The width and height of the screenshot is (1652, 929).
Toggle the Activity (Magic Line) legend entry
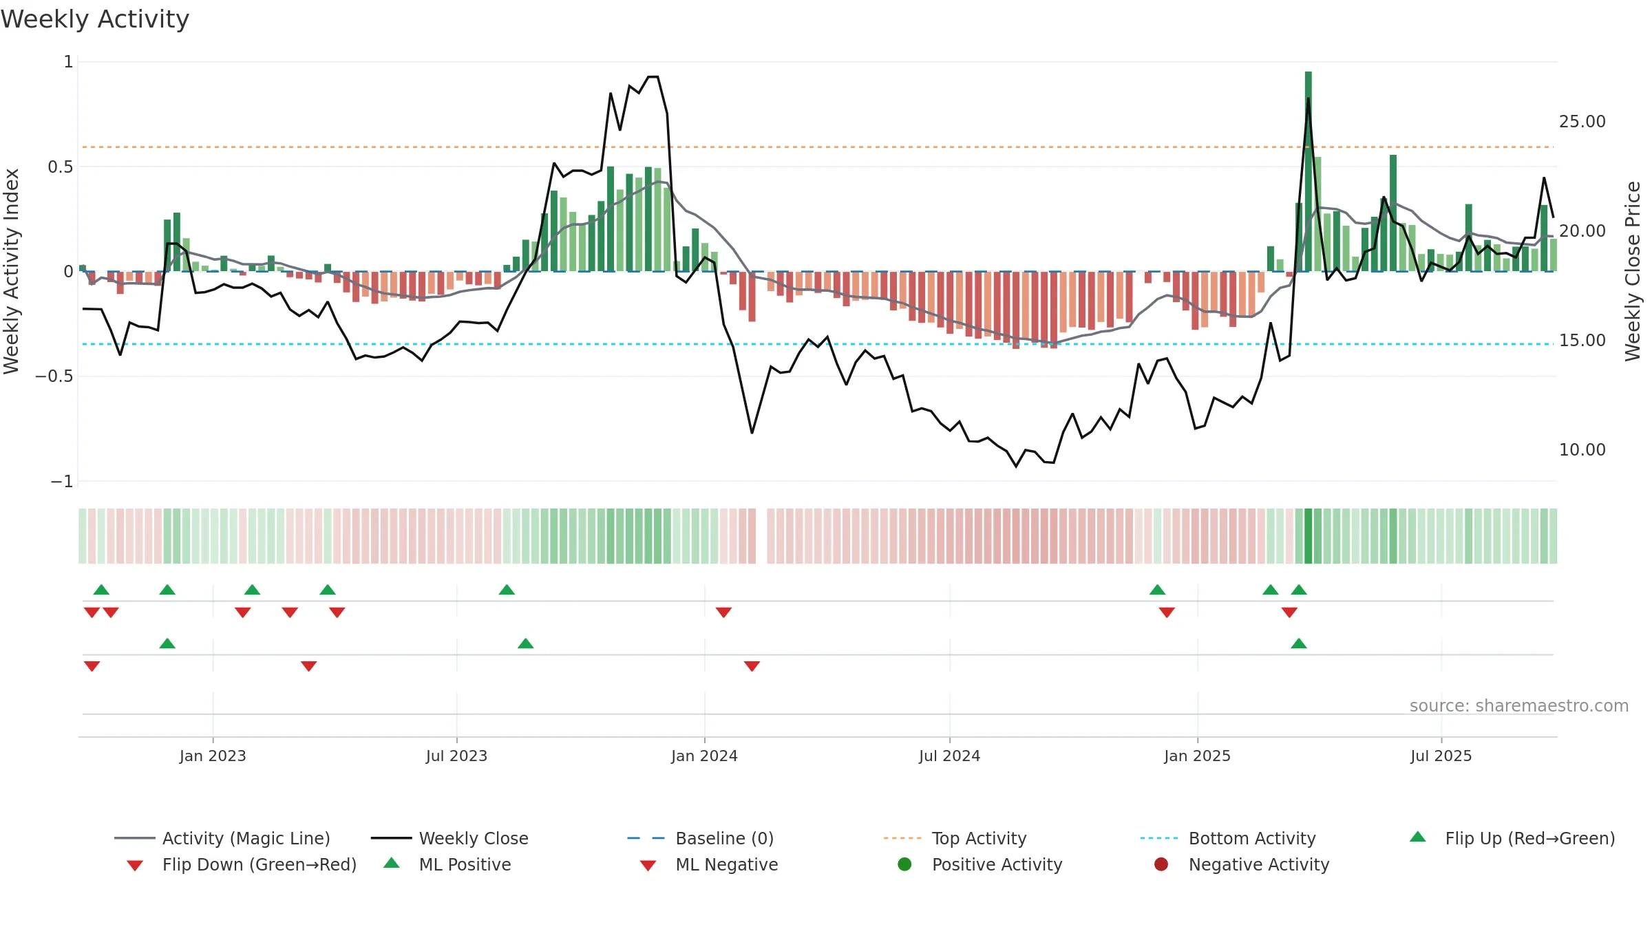pyautogui.click(x=222, y=838)
